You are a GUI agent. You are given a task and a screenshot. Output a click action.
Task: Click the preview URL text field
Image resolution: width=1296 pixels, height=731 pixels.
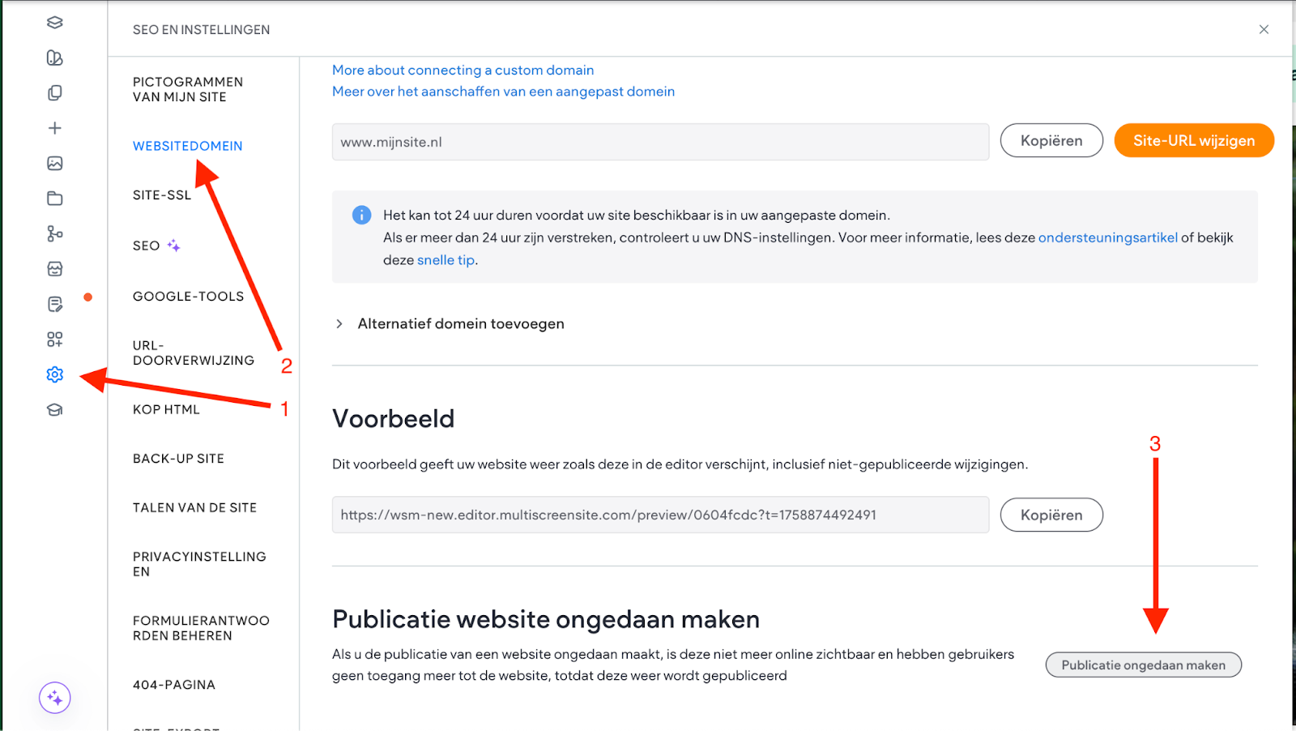coord(659,515)
